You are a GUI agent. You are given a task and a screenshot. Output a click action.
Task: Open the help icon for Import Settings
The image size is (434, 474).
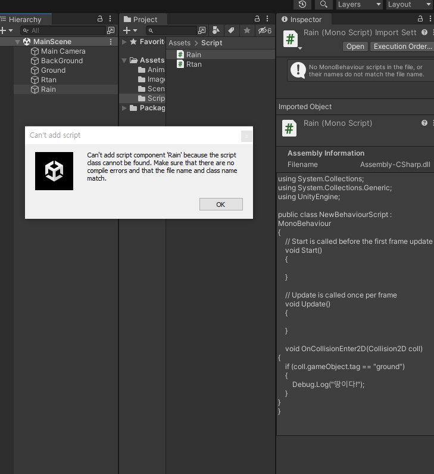click(424, 32)
